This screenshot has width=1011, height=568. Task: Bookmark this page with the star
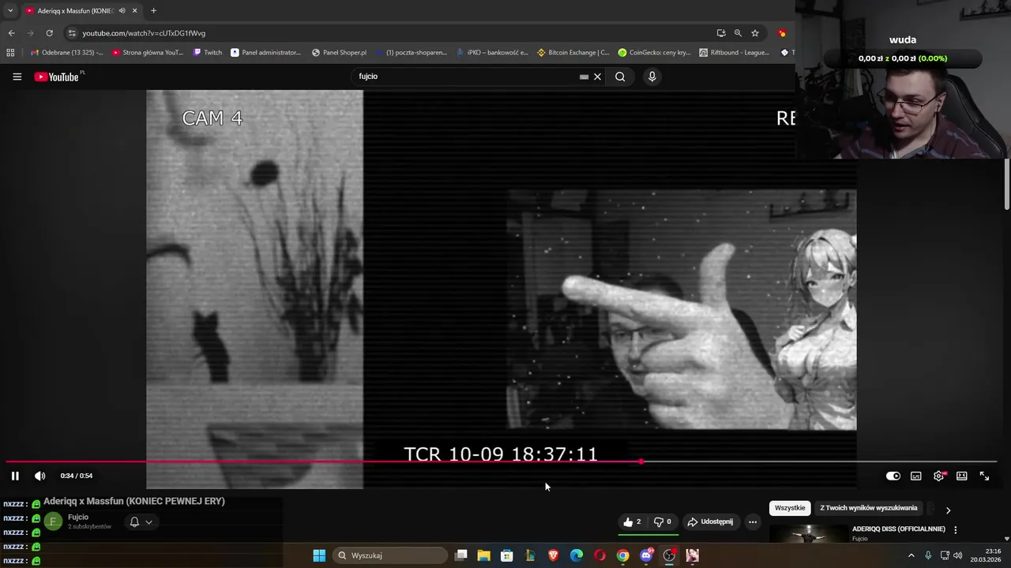[755, 33]
